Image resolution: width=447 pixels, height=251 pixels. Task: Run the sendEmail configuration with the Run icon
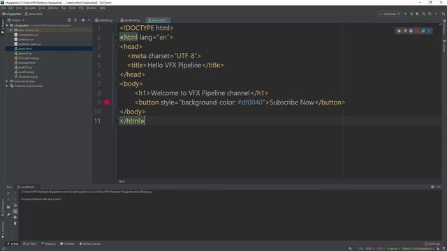pyautogui.click(x=405, y=14)
